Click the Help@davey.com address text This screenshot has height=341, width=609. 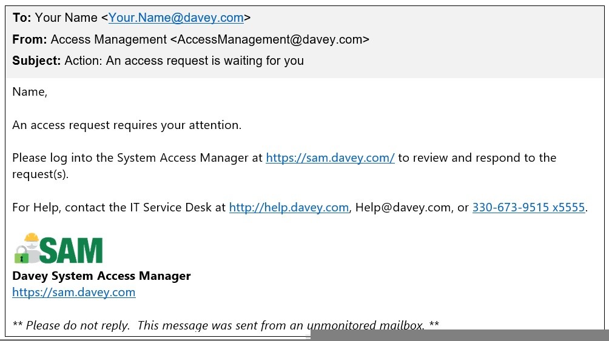(403, 208)
